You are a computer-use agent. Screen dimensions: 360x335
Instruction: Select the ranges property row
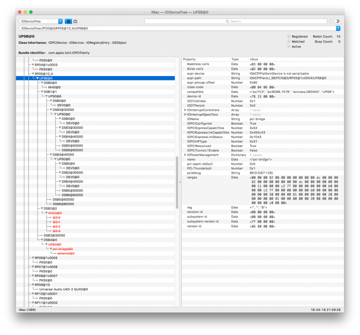[x=263, y=190]
